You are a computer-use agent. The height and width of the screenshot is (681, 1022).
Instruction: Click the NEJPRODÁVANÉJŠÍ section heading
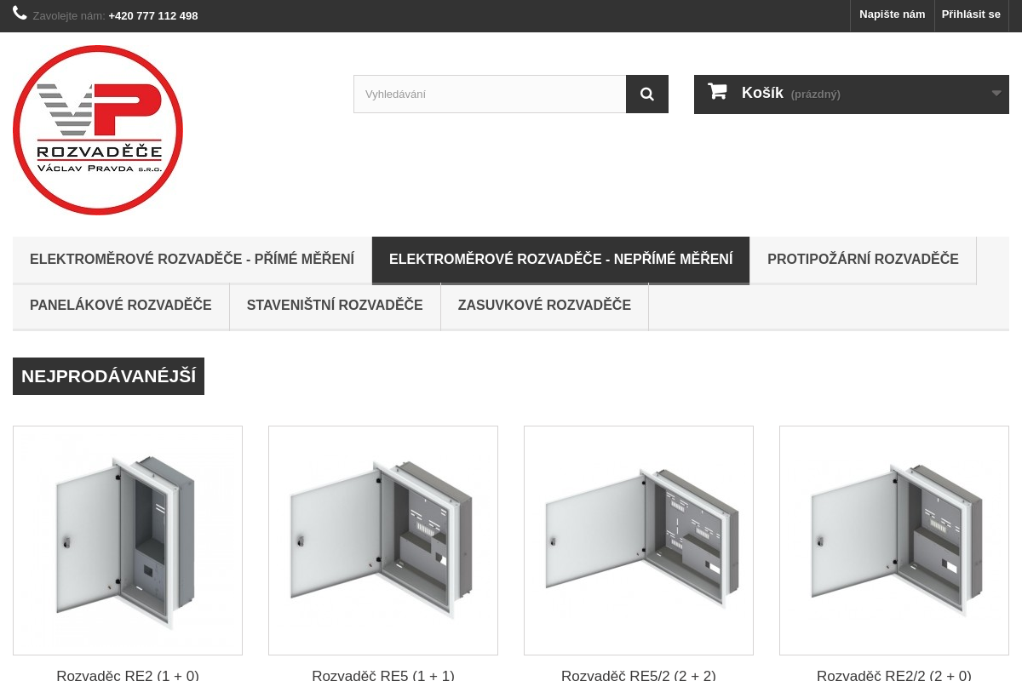pyautogui.click(x=108, y=375)
